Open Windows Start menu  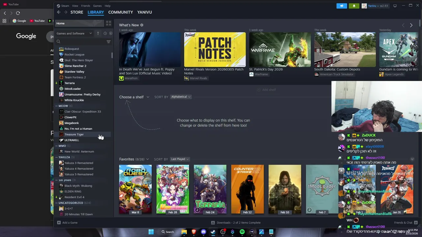pyautogui.click(x=151, y=232)
